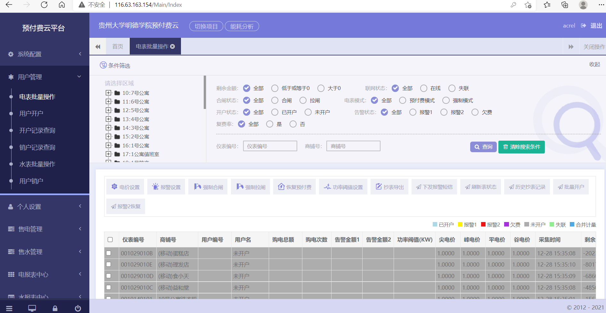The height and width of the screenshot is (313, 606).
Task: Click the lock icon at sidebar bottom
Action: pos(55,308)
